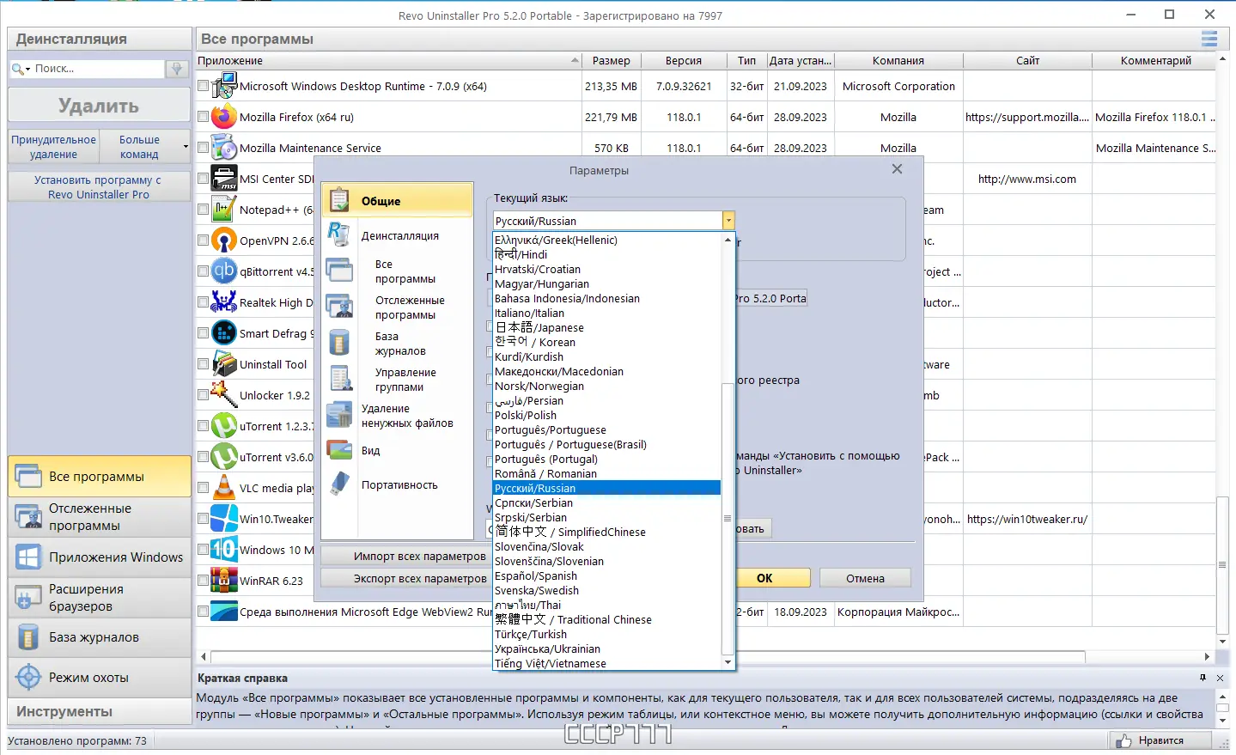Screen dimensions: 1236x755
Task: Click the OpenVPN program icon
Action: click(x=224, y=241)
